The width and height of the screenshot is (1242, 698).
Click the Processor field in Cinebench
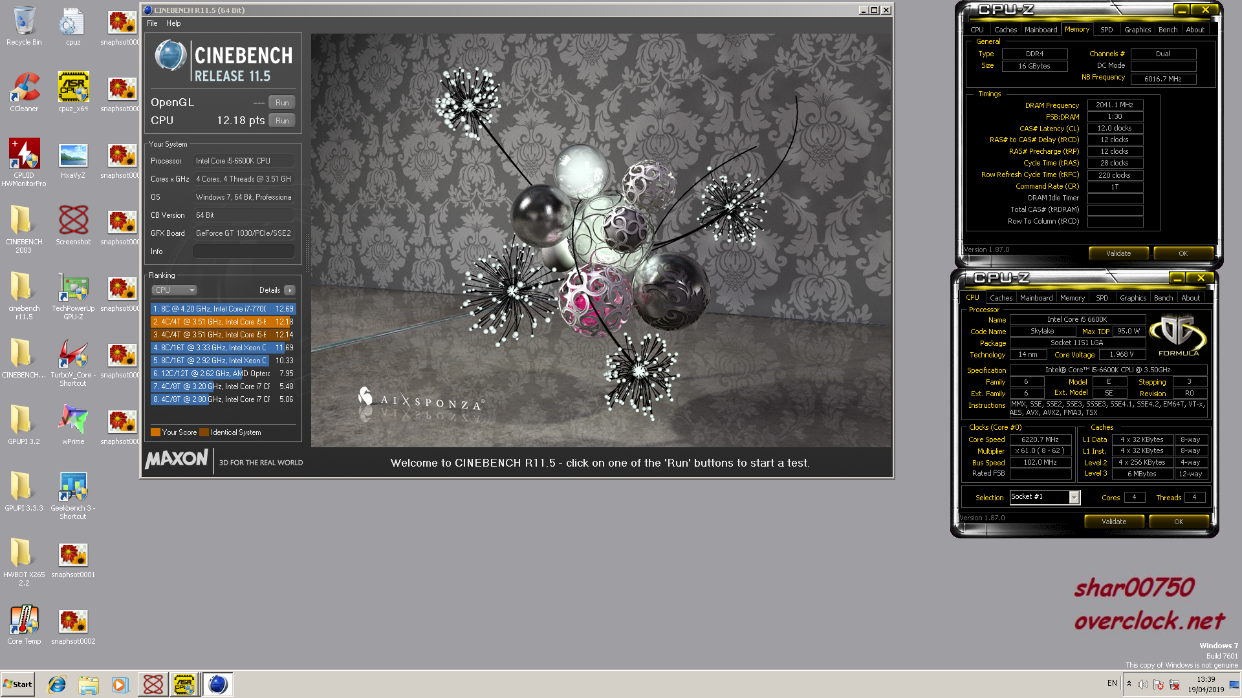(243, 161)
